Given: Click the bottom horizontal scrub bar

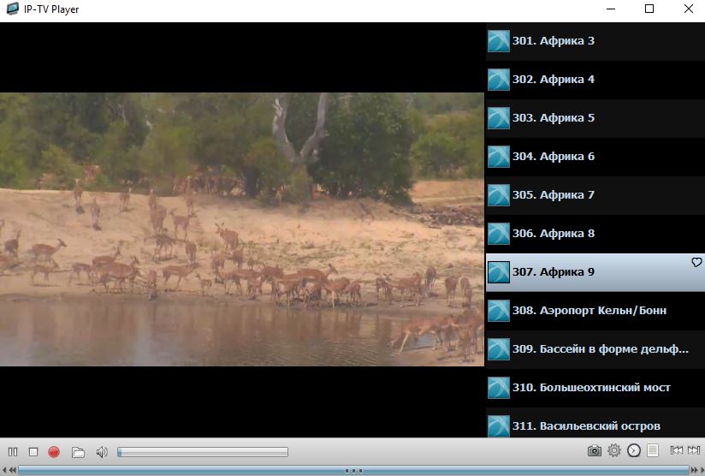Looking at the screenshot, I should pyautogui.click(x=353, y=471).
